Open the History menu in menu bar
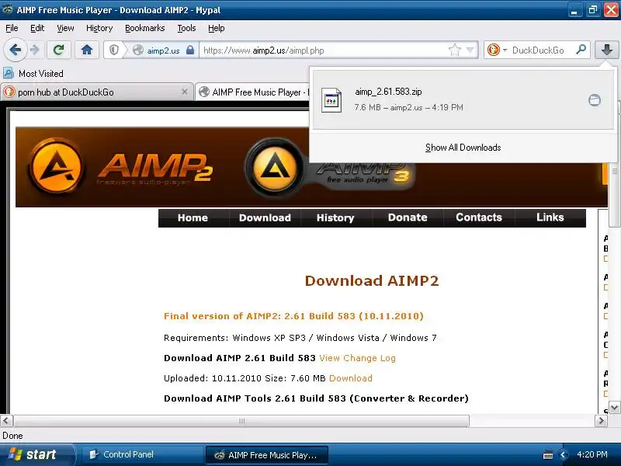Screen dimensions: 621x466 99,28
